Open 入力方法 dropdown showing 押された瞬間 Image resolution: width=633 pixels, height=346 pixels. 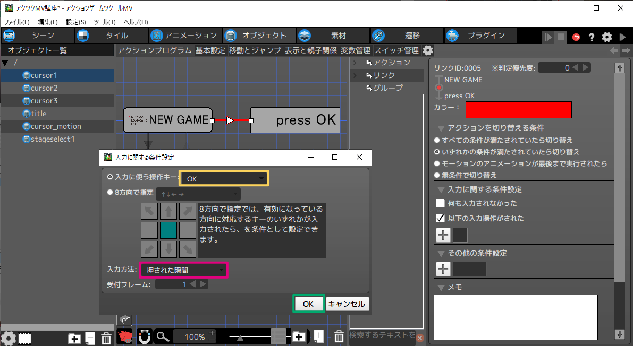(183, 270)
